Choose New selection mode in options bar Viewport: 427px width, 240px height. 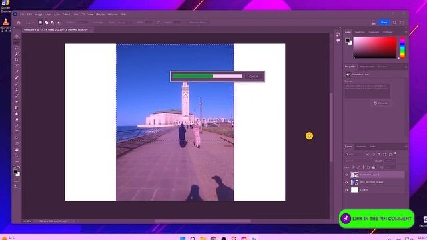[40, 23]
